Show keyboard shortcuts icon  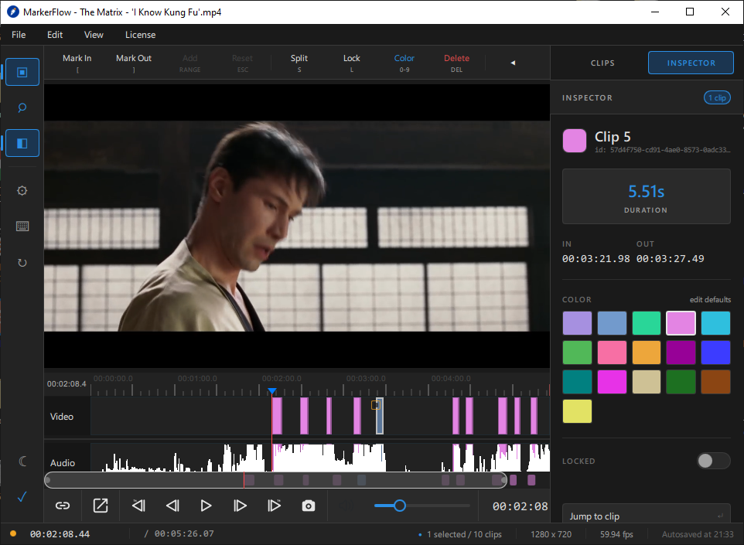tap(22, 227)
